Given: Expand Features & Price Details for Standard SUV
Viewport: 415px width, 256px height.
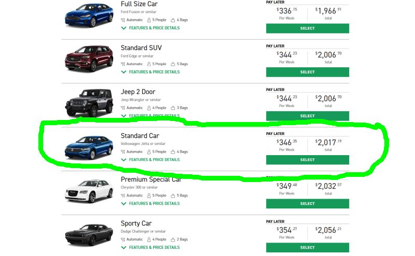Looking at the screenshot, I should pos(154,72).
